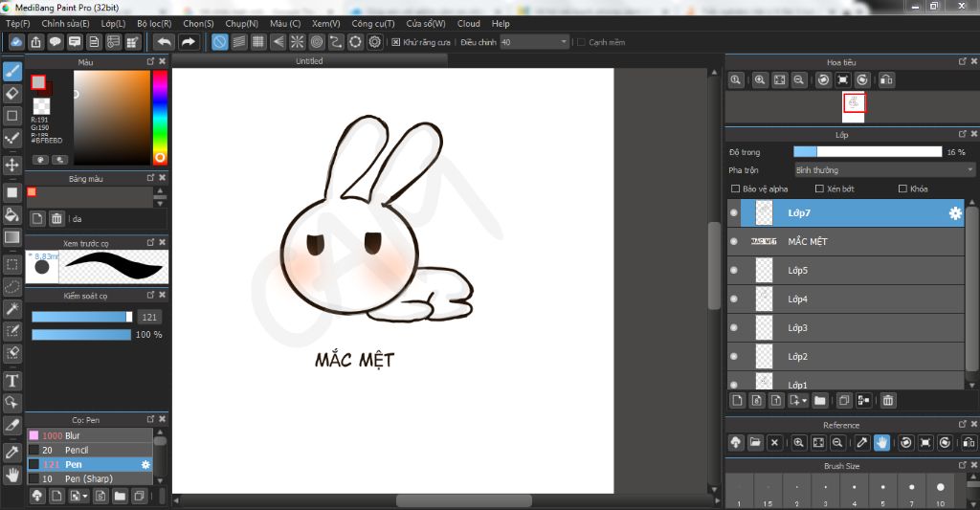Open image file in Reference panel
This screenshot has height=510, width=980.
(755, 442)
